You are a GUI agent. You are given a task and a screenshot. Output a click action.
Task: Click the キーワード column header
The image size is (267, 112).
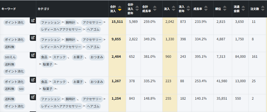(x=9, y=9)
